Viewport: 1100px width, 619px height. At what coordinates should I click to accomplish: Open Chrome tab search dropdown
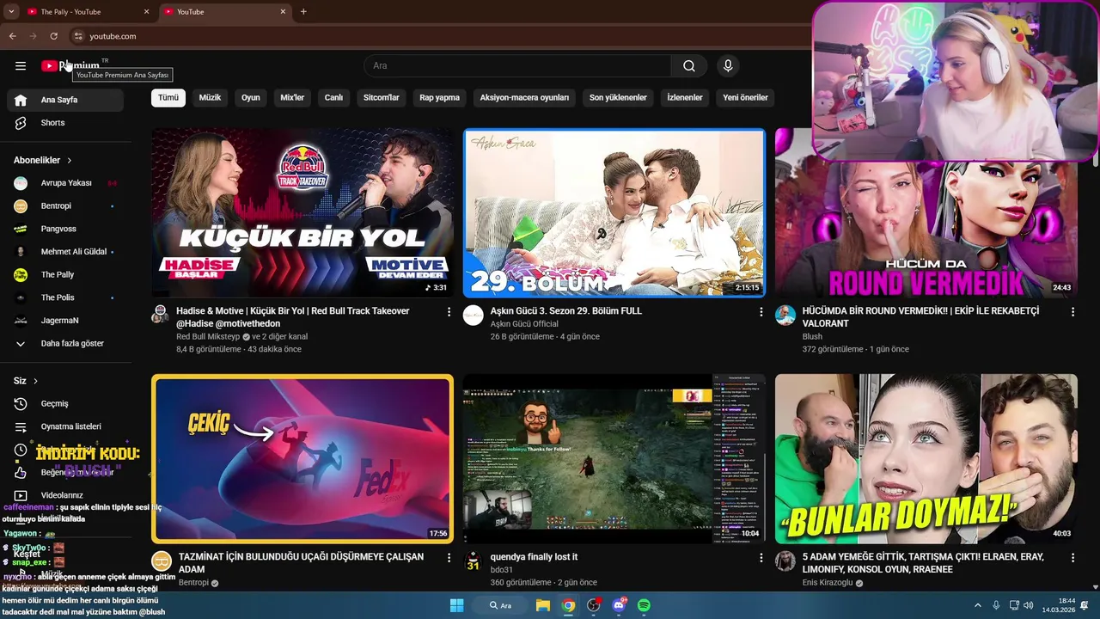(x=11, y=12)
